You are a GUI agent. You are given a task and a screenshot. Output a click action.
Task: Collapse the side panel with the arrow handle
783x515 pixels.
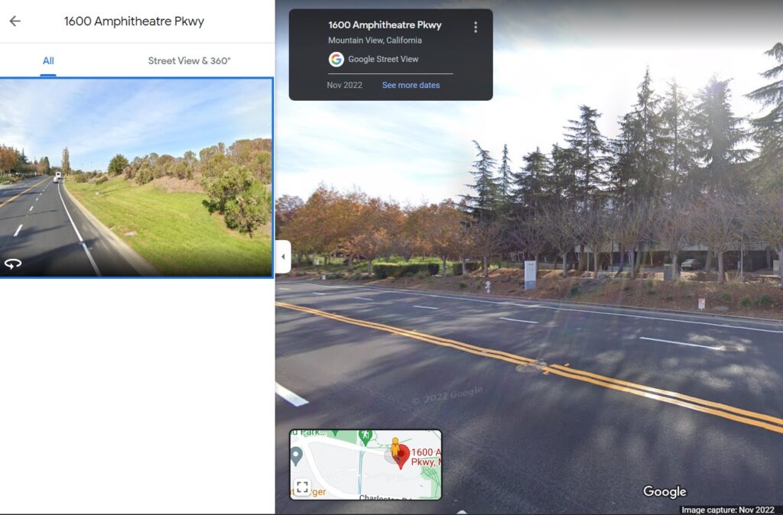click(283, 257)
